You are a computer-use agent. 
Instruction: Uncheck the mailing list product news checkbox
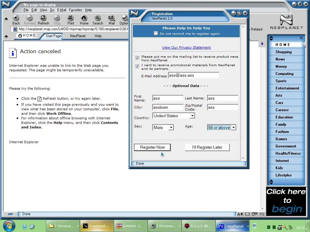coord(137,58)
